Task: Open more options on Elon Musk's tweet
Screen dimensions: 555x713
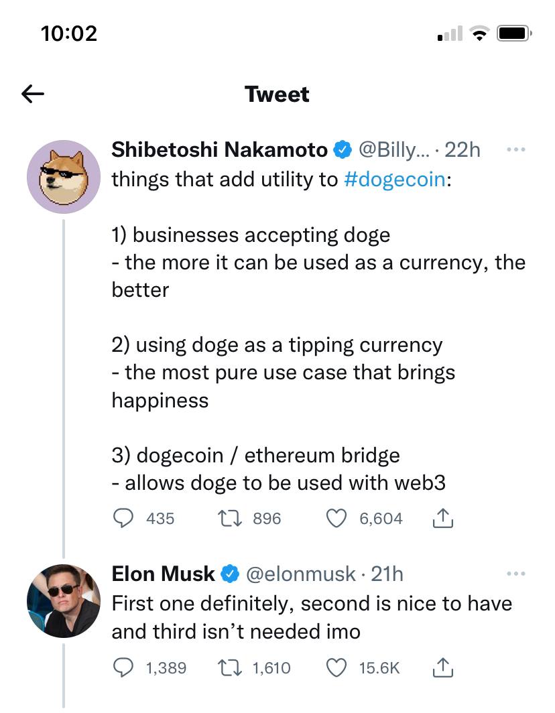Action: (x=516, y=574)
